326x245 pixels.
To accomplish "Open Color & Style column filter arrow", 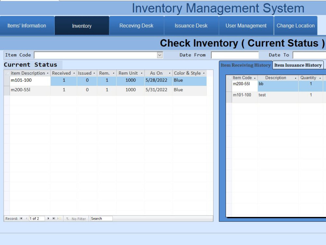I will pos(204,73).
